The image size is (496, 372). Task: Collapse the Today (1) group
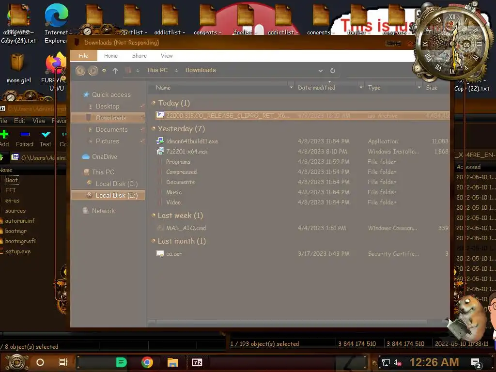154,103
